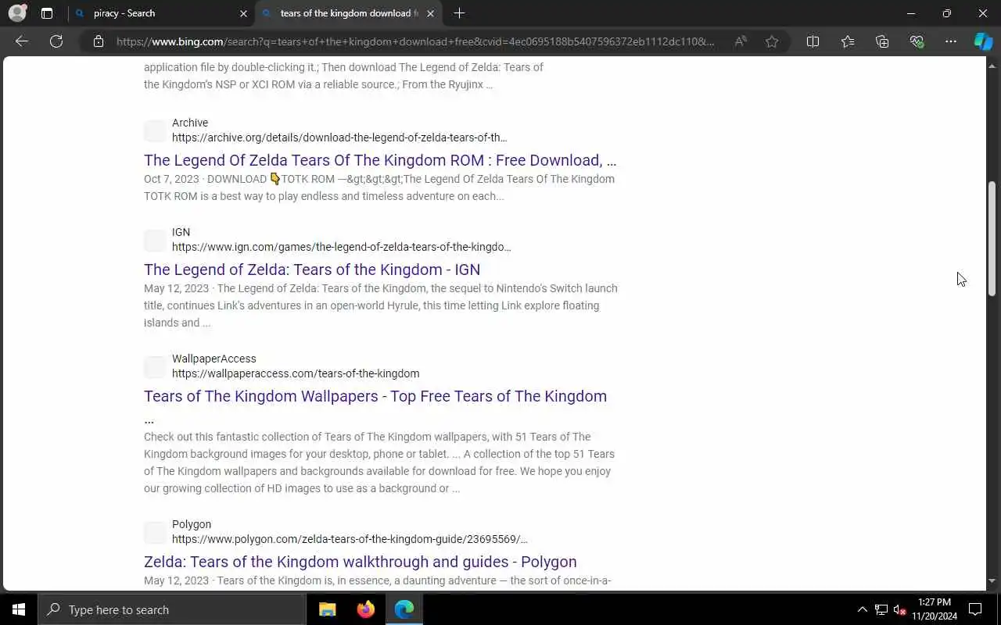Click the Polygon site favicon

155,532
